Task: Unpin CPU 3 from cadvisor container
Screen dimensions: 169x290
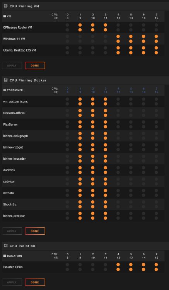Action: coord(106,179)
